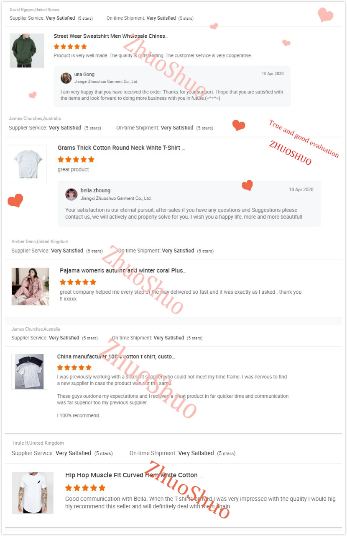This screenshot has width=347, height=536.
Task: Click the large pink heart at top right
Action: coord(325,15)
